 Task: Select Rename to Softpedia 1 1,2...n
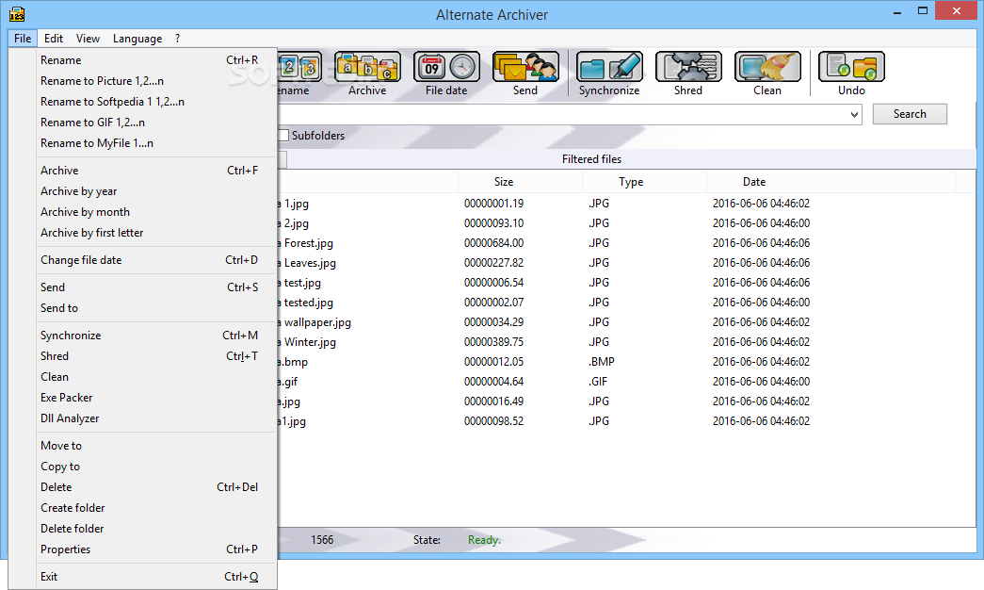(x=156, y=102)
